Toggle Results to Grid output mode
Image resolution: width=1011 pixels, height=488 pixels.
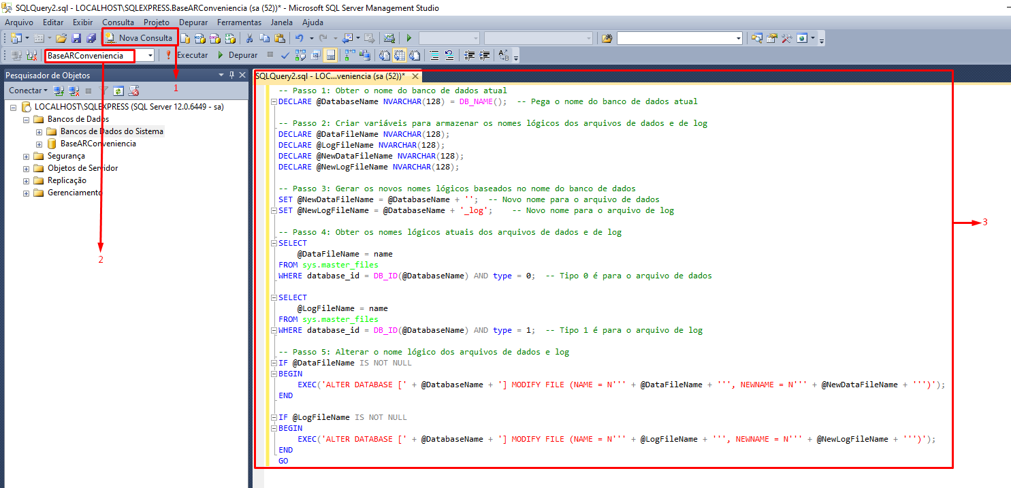(x=399, y=55)
